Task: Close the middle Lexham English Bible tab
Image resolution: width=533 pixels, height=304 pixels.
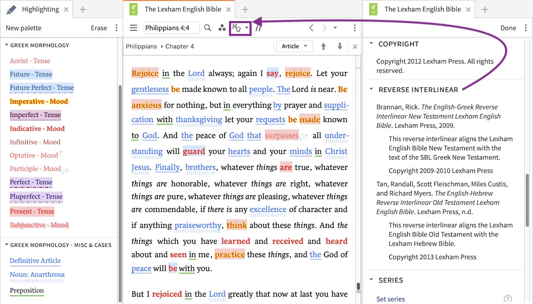Action: 229,10
